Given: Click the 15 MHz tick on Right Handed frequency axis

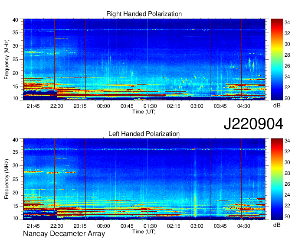Looking at the screenshot, I should (15, 87).
